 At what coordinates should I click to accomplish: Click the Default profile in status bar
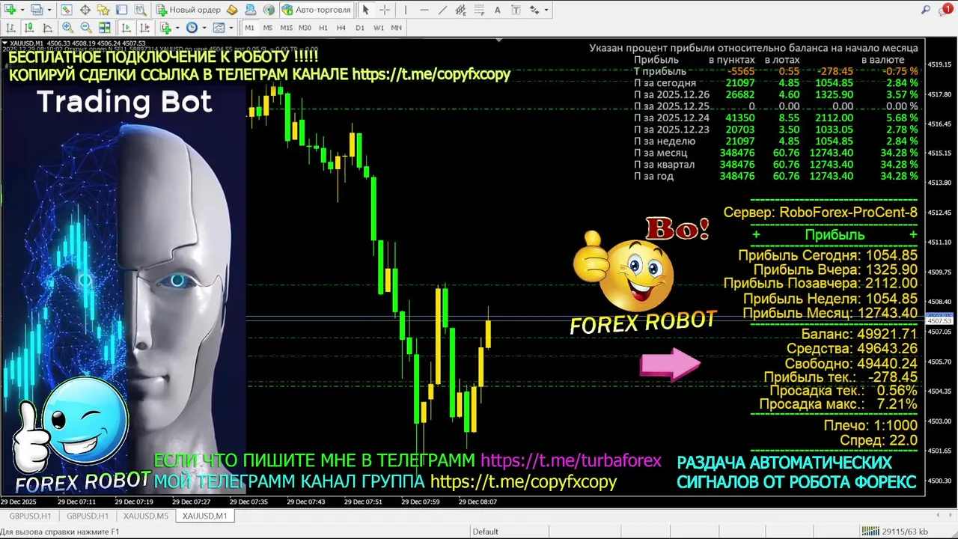click(x=486, y=532)
